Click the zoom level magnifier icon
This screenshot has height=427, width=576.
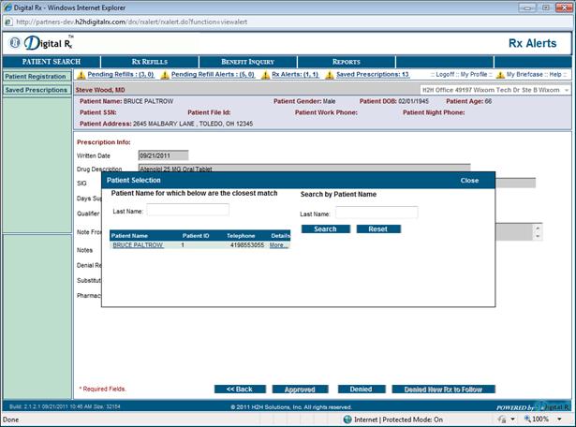(525, 419)
